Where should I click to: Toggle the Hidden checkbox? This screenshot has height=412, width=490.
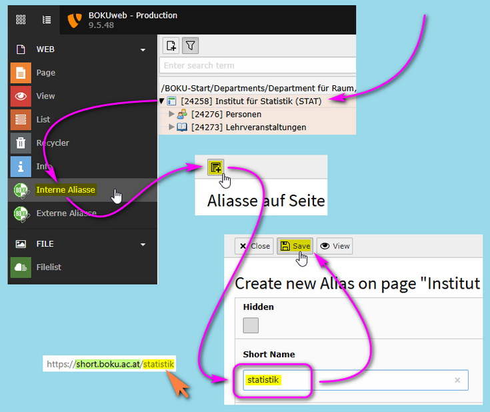(x=251, y=325)
